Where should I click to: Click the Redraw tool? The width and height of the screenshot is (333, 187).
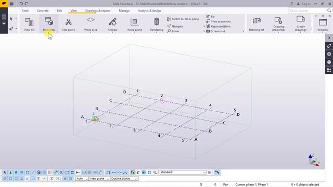(x=112, y=24)
